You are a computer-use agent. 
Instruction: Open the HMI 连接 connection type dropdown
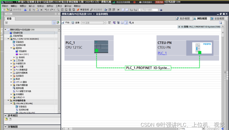pos(105,23)
